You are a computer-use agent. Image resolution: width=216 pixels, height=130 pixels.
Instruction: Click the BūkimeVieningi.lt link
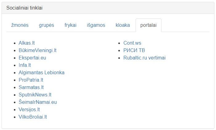(x=37, y=51)
